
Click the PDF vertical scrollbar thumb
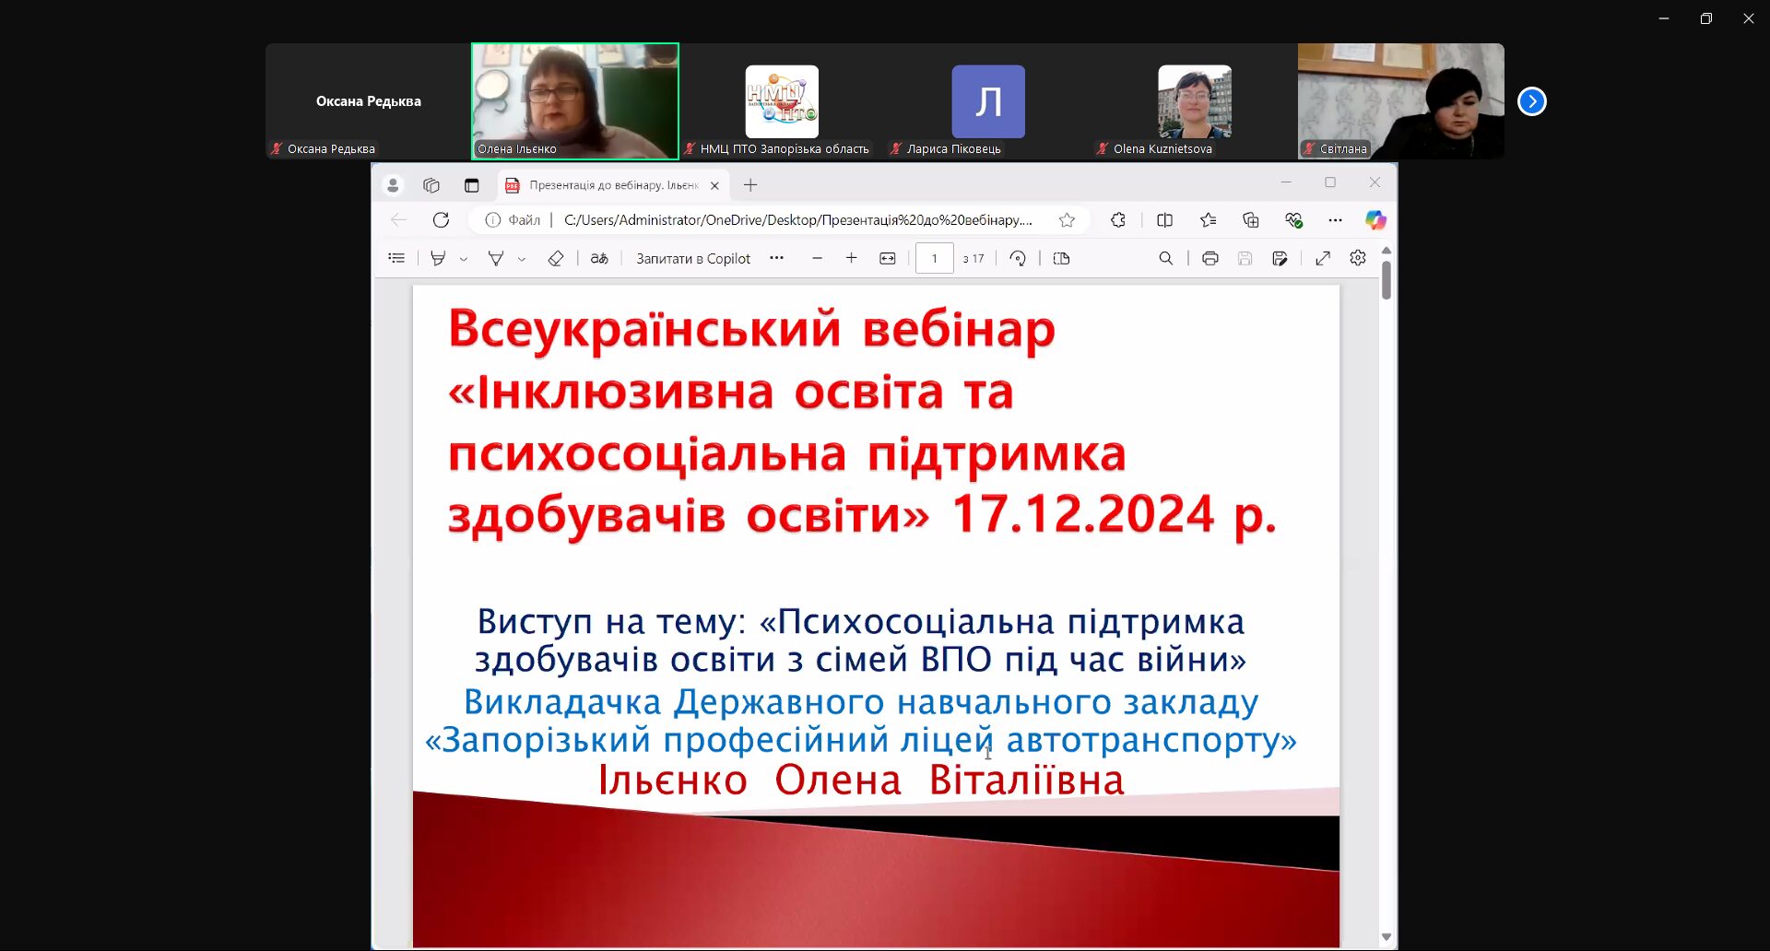1386,280
